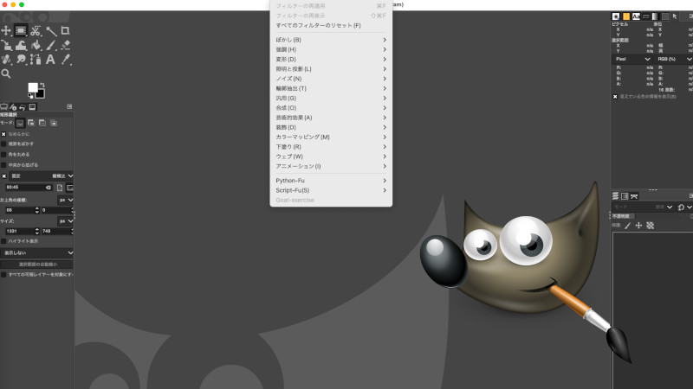Open the 縦横比 fixed-type dropdown
Viewport: 693px width, 389px height.
point(41,176)
